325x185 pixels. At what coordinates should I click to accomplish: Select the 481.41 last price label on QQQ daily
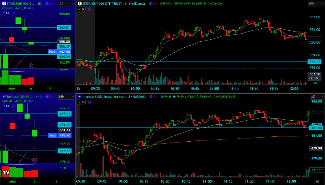64,130
